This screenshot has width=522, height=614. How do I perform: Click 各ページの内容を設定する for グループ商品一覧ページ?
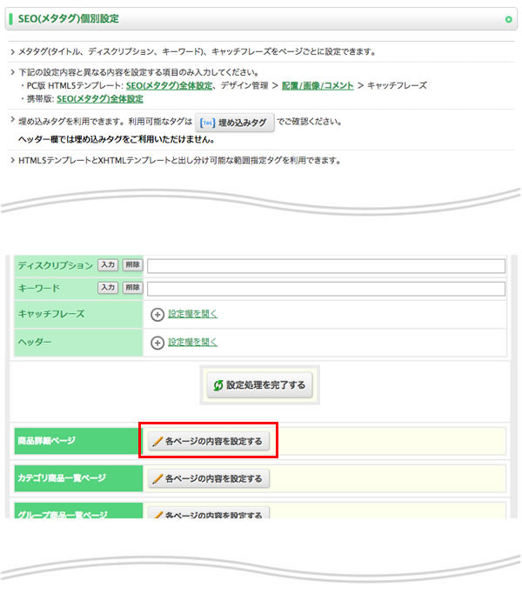pyautogui.click(x=209, y=513)
